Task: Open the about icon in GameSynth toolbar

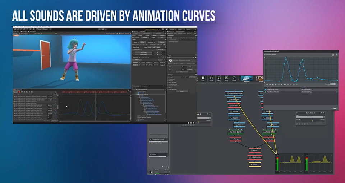Action: click(234, 79)
